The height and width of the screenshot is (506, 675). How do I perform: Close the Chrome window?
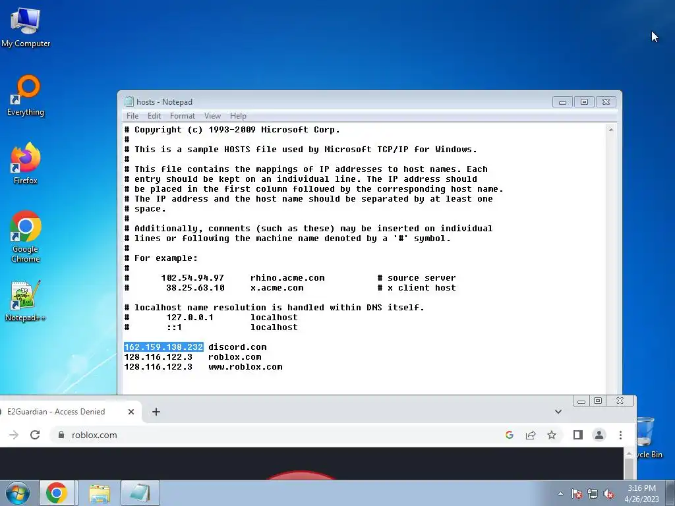(x=620, y=401)
